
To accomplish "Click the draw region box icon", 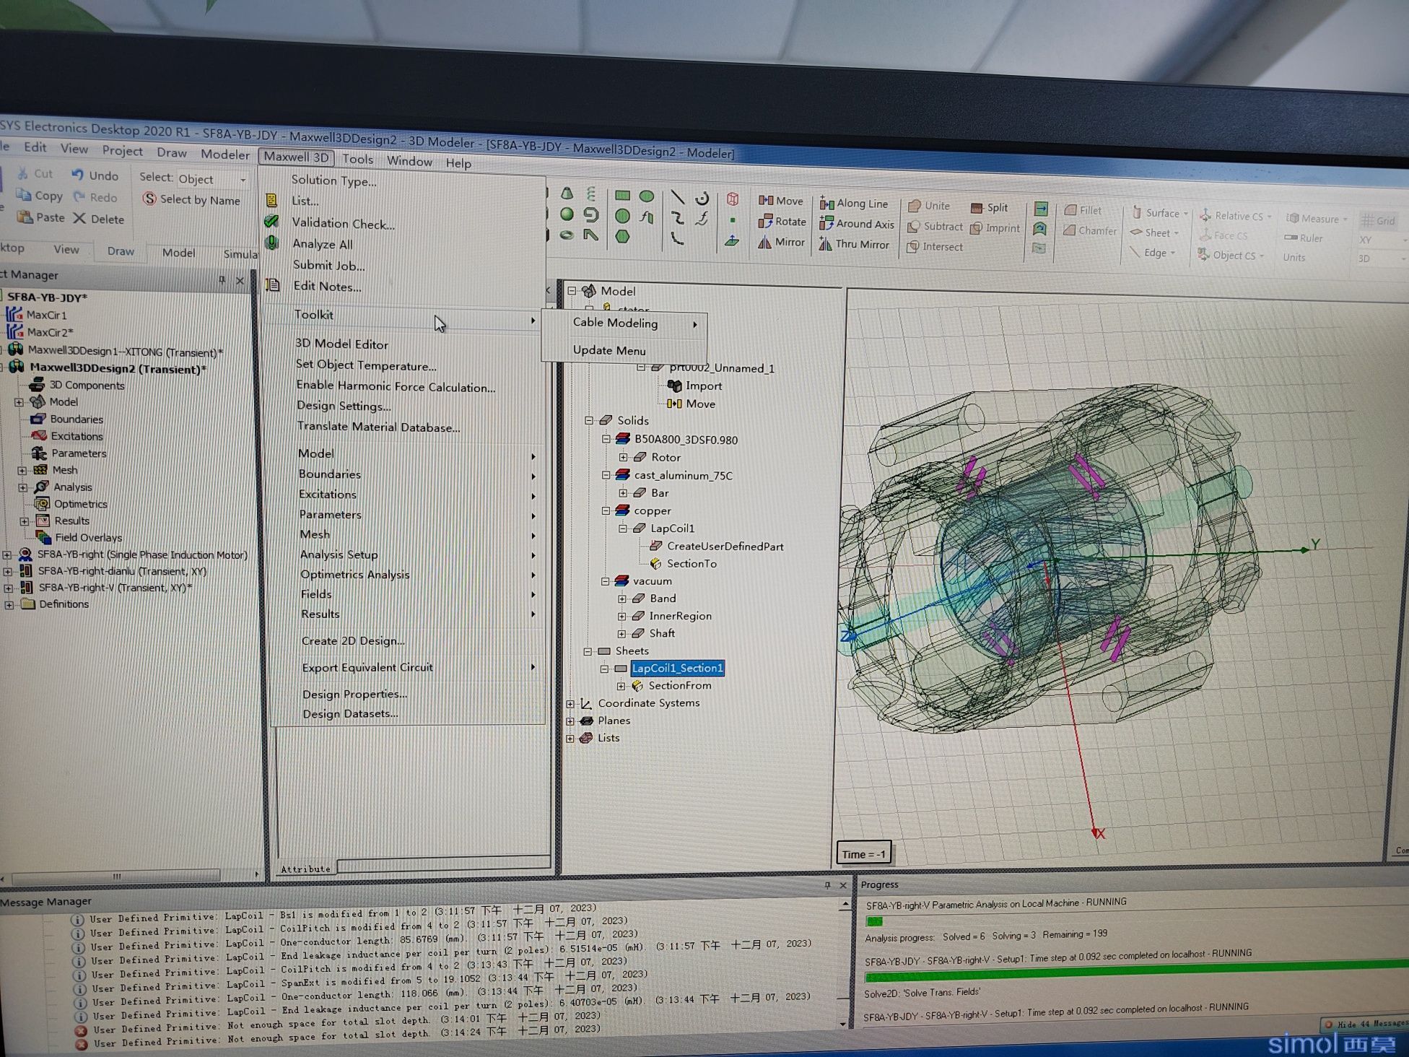I will [x=733, y=199].
